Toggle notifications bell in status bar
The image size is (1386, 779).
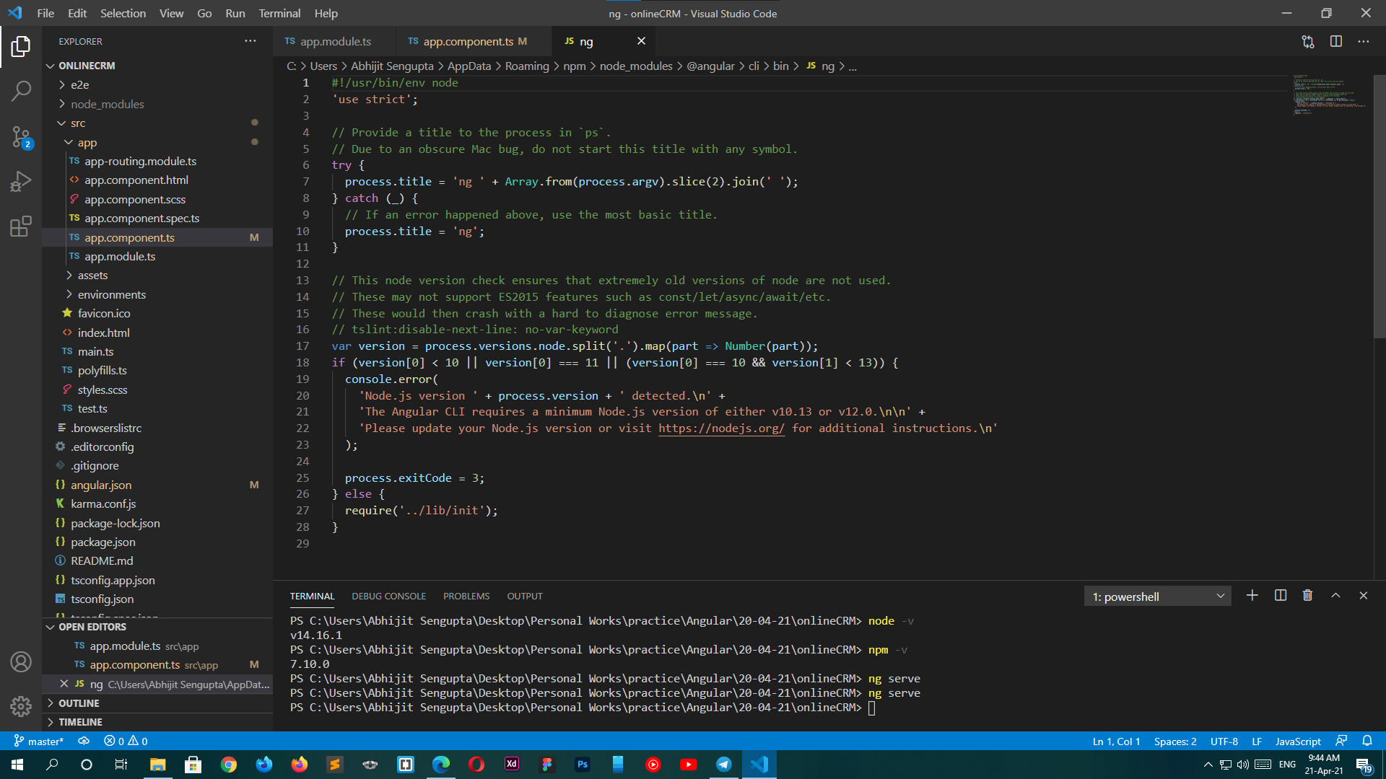[x=1367, y=741]
